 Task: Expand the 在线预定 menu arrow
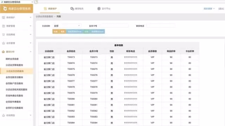pos(31,115)
